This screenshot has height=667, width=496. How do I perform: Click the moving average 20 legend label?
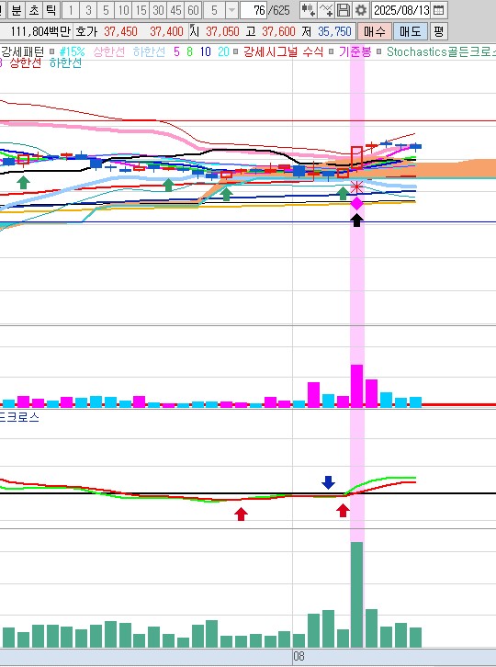coord(224,51)
